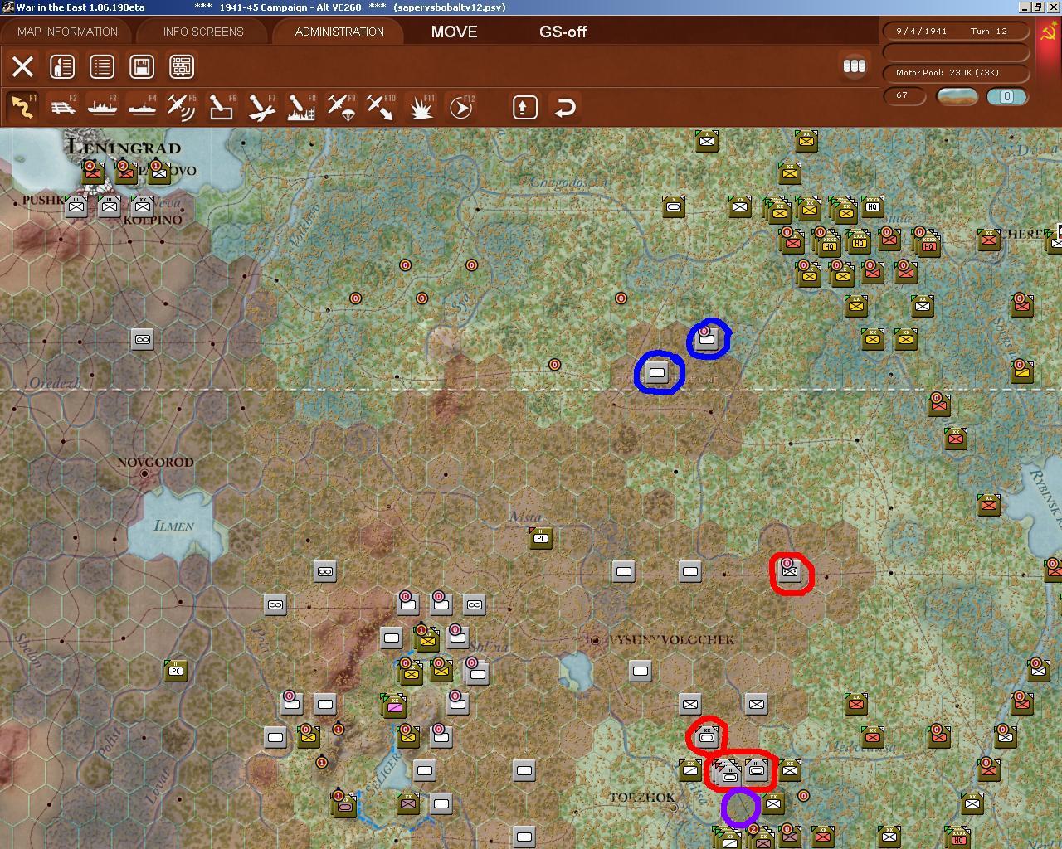Image resolution: width=1062 pixels, height=849 pixels.
Task: Select the counter just below Vysniy Volochek
Action: click(x=641, y=671)
